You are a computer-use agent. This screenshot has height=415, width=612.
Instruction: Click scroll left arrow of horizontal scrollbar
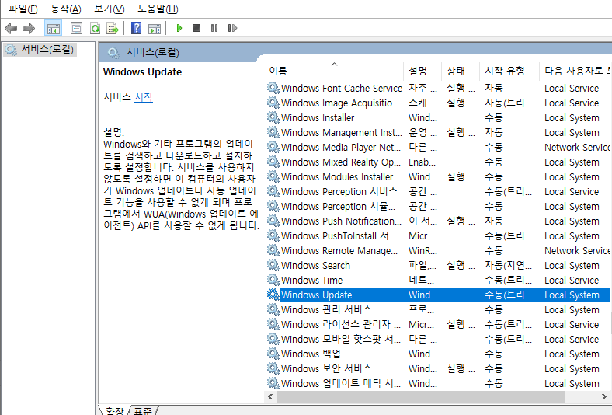tap(270, 396)
